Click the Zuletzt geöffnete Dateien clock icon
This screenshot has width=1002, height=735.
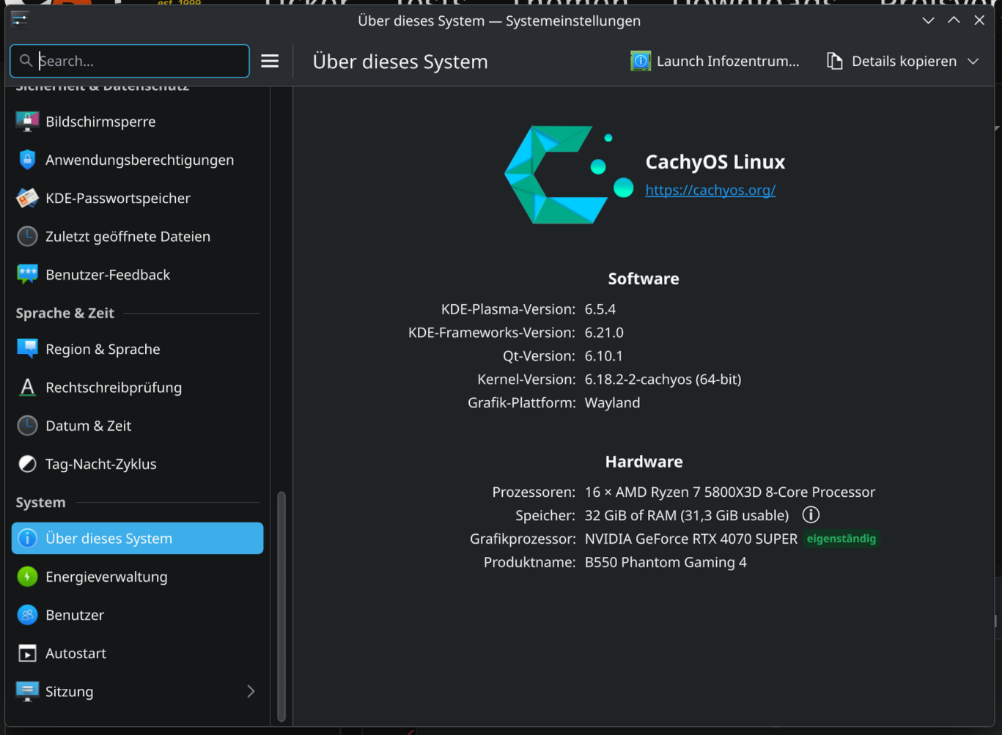[x=27, y=236]
